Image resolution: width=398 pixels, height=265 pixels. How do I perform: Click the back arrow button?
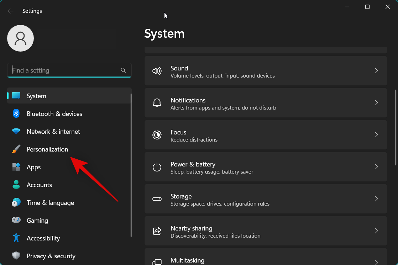pyautogui.click(x=11, y=11)
